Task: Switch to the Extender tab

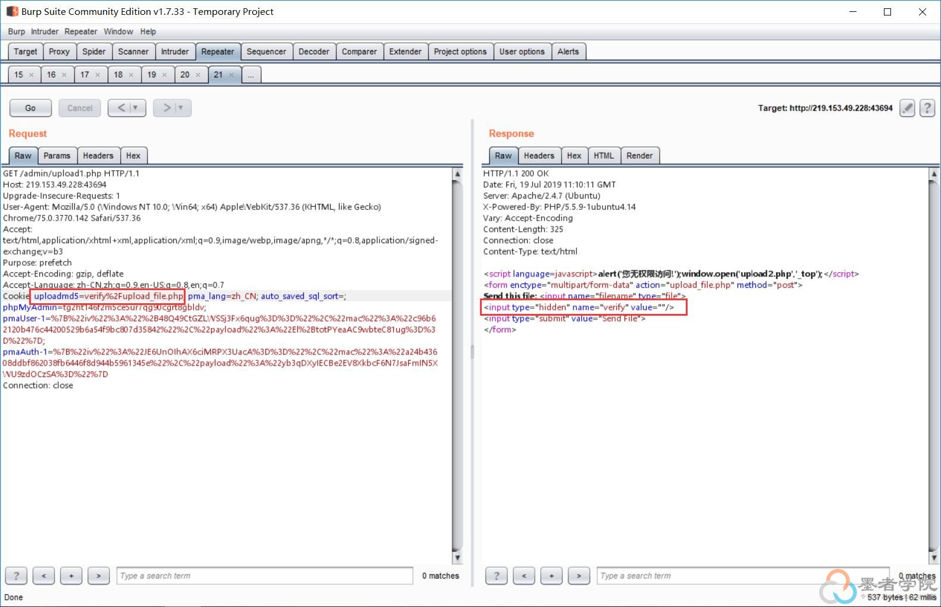Action: pyautogui.click(x=406, y=52)
